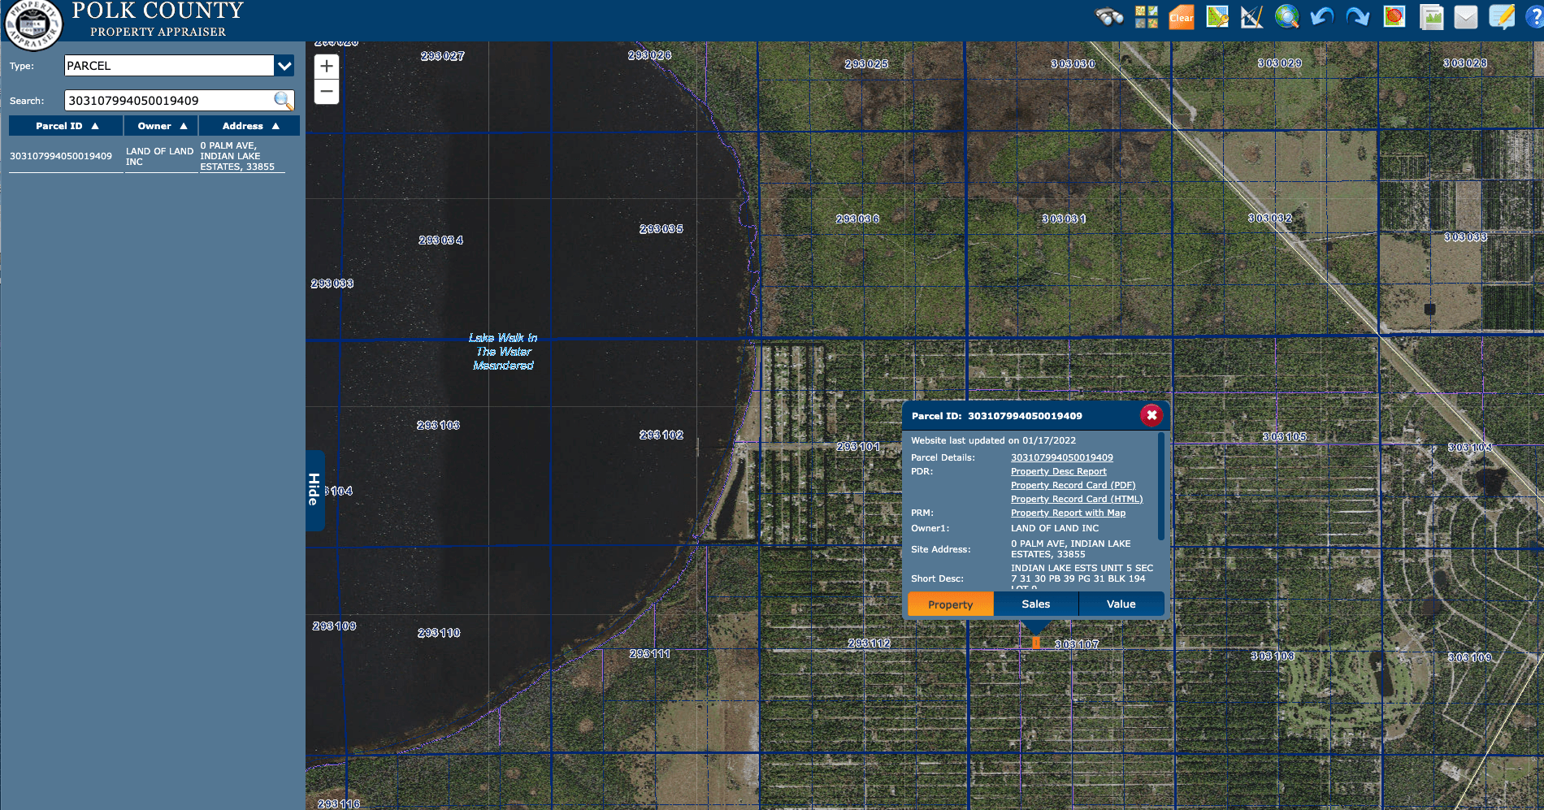Open Property Report with Map link
This screenshot has height=810, width=1544.
tap(1069, 513)
